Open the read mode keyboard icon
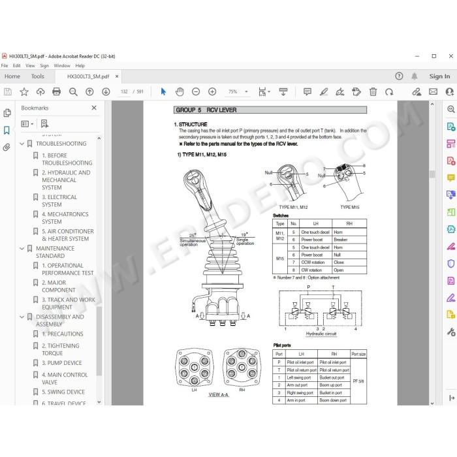The height and width of the screenshot is (457, 457). pyautogui.click(x=283, y=92)
